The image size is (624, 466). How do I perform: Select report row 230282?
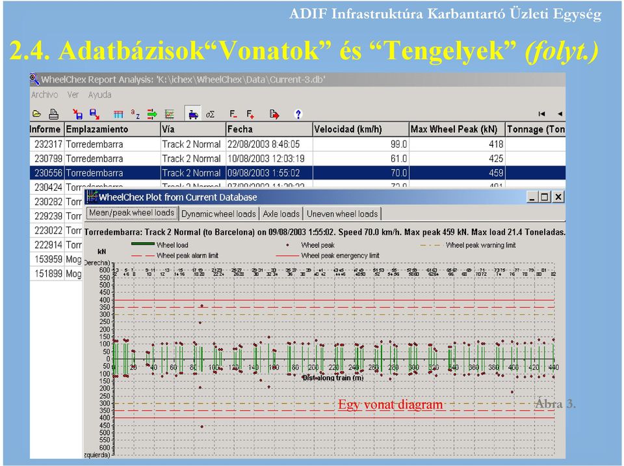56,202
